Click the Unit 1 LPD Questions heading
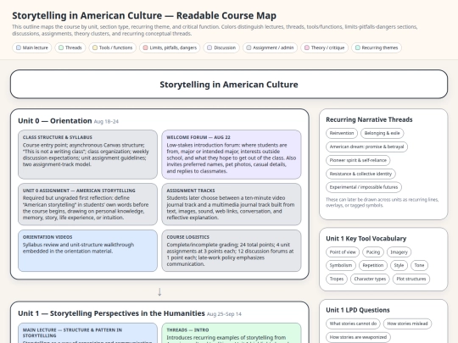This screenshot has width=458, height=343. 358,310
